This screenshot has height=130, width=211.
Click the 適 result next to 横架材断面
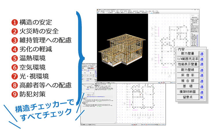(x=201, y=92)
